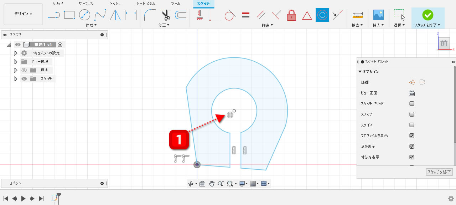Choose the centerline line type icon
The image size is (456, 205).
(423, 82)
